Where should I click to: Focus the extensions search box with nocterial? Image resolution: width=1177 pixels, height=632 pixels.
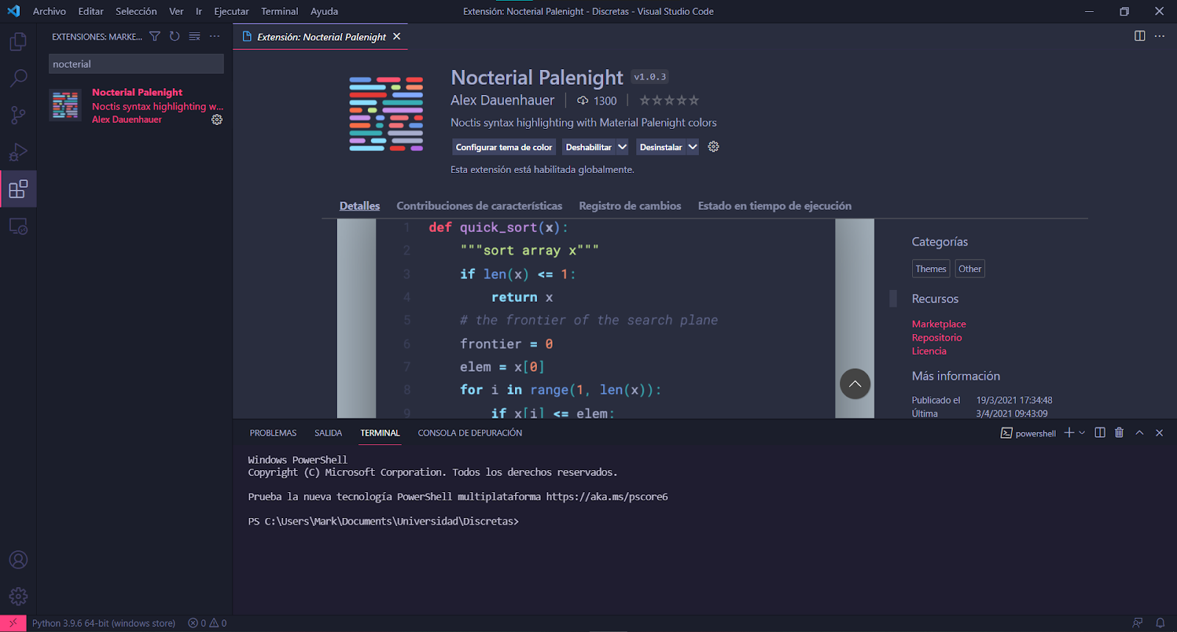[136, 64]
